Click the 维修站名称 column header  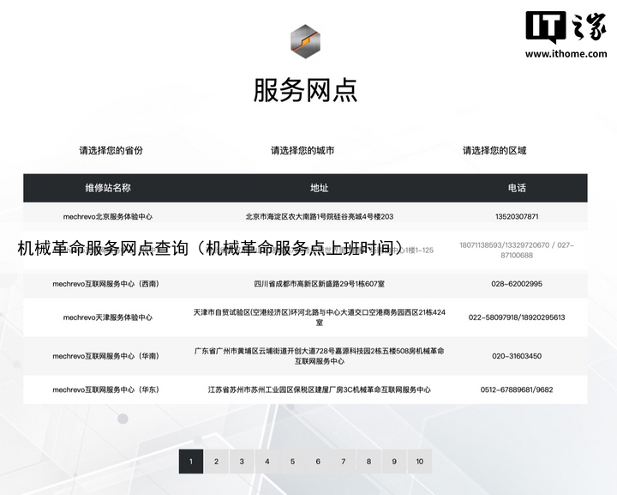click(108, 188)
